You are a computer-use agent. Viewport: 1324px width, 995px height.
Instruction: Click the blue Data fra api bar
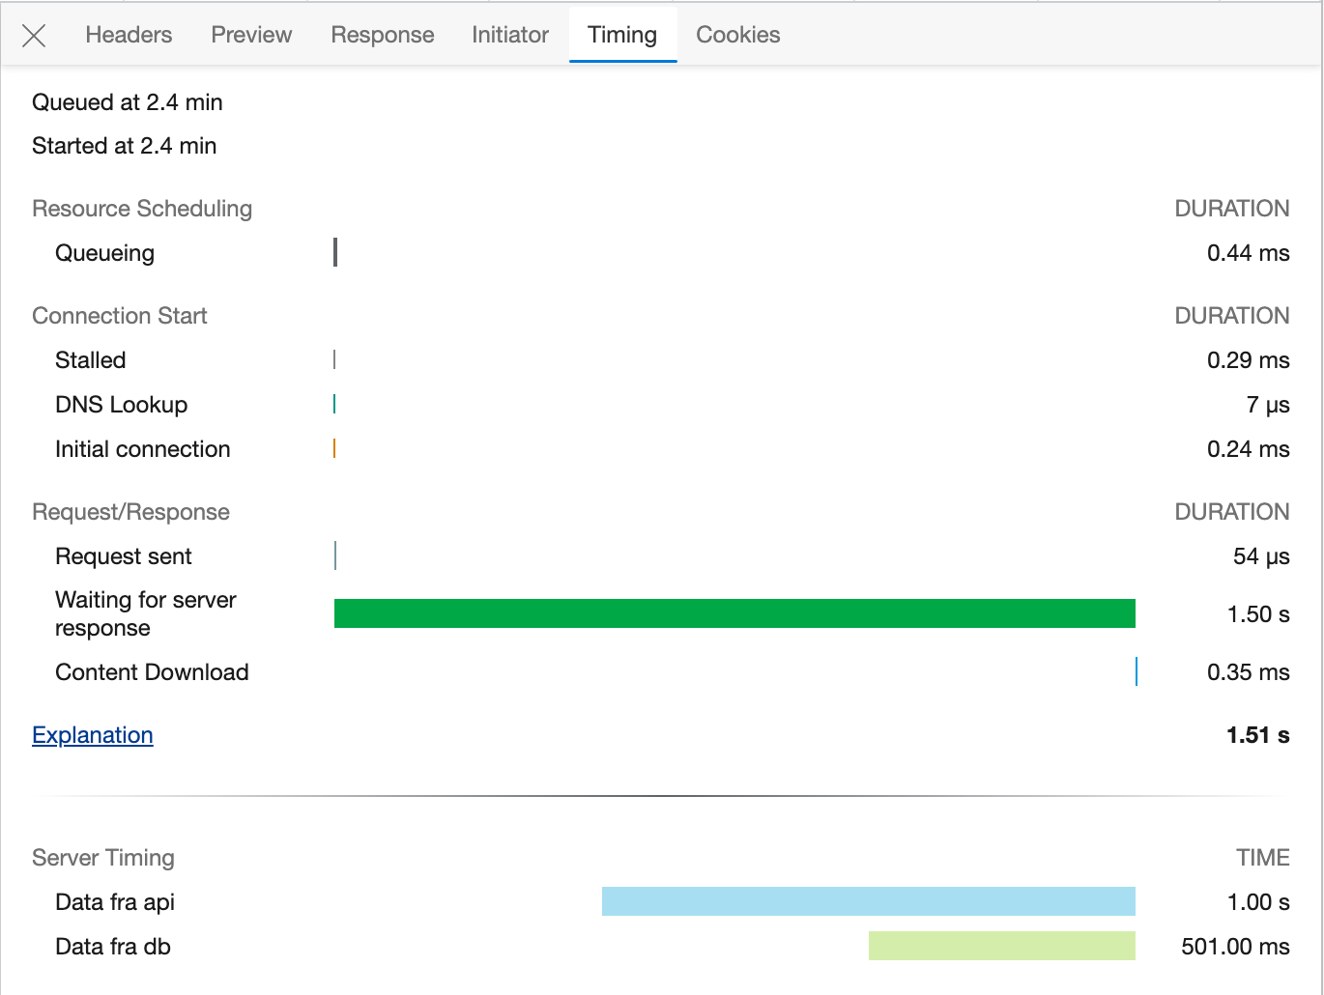(868, 901)
